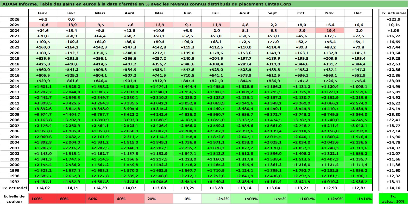Select the +4 687,8 cell in March 1997
The height and width of the screenshot is (204, 409).
pos(100,182)
